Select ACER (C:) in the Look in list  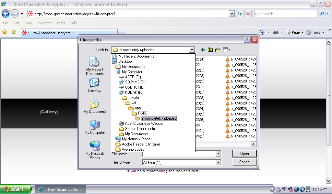(x=133, y=77)
